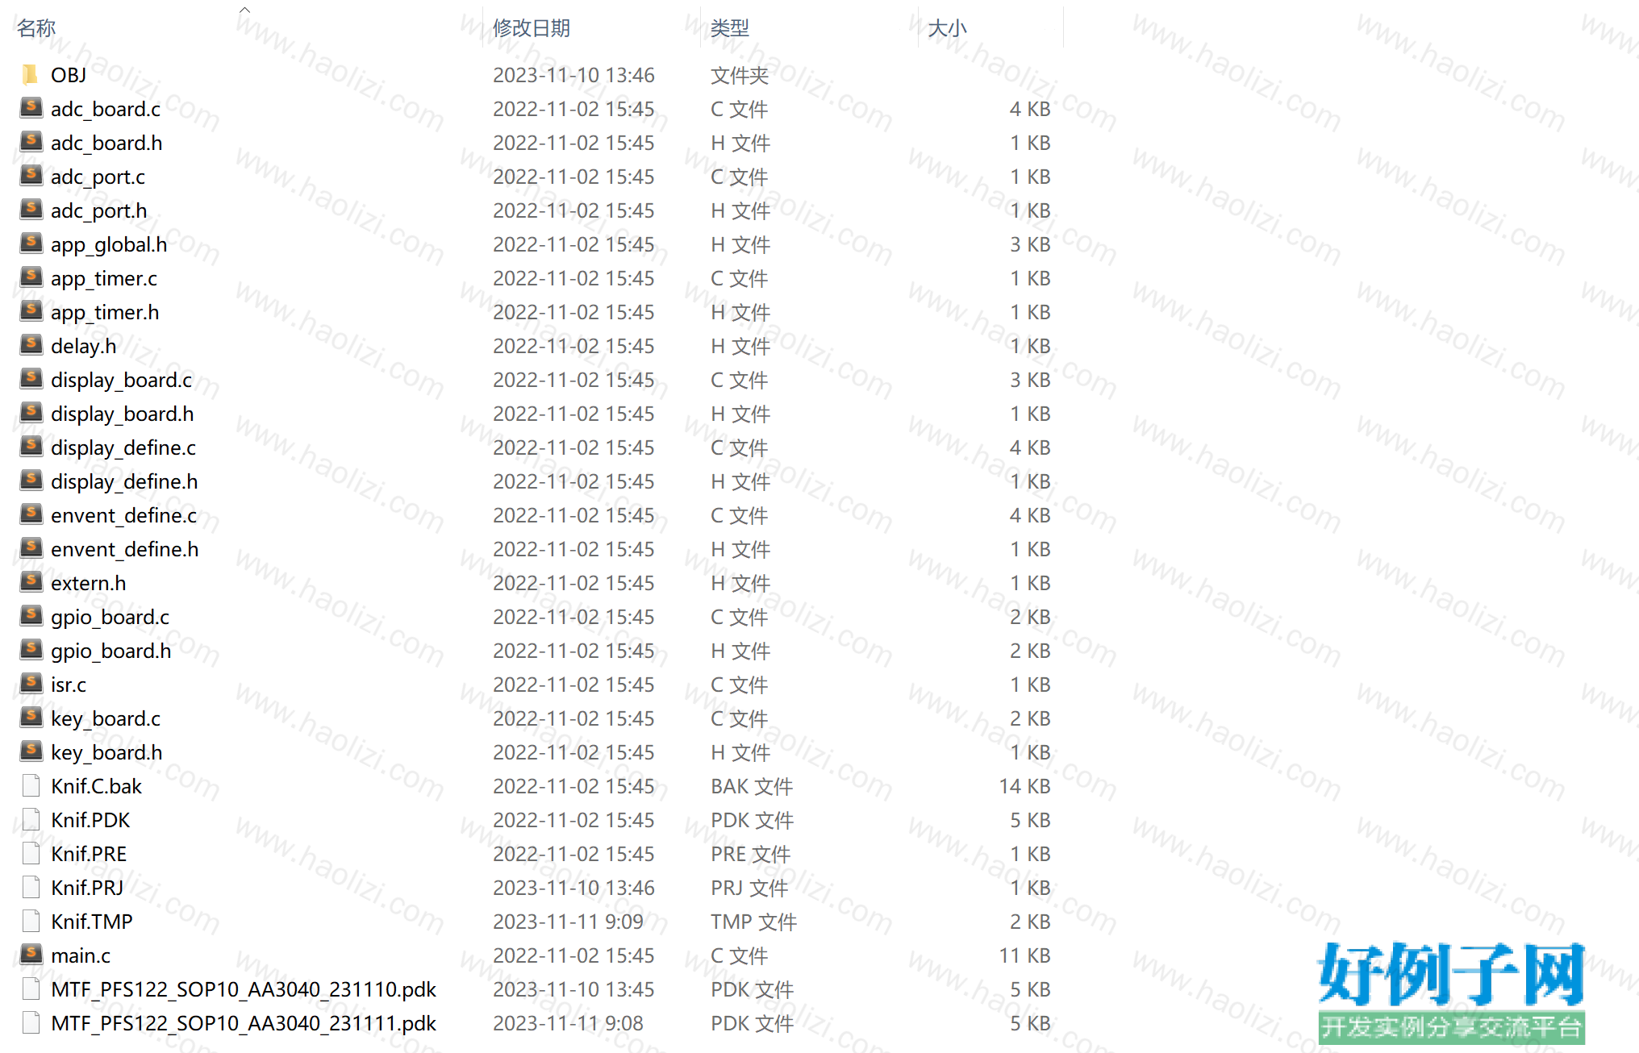Select the envent_define.h file icon
The width and height of the screenshot is (1639, 1053).
click(x=31, y=547)
